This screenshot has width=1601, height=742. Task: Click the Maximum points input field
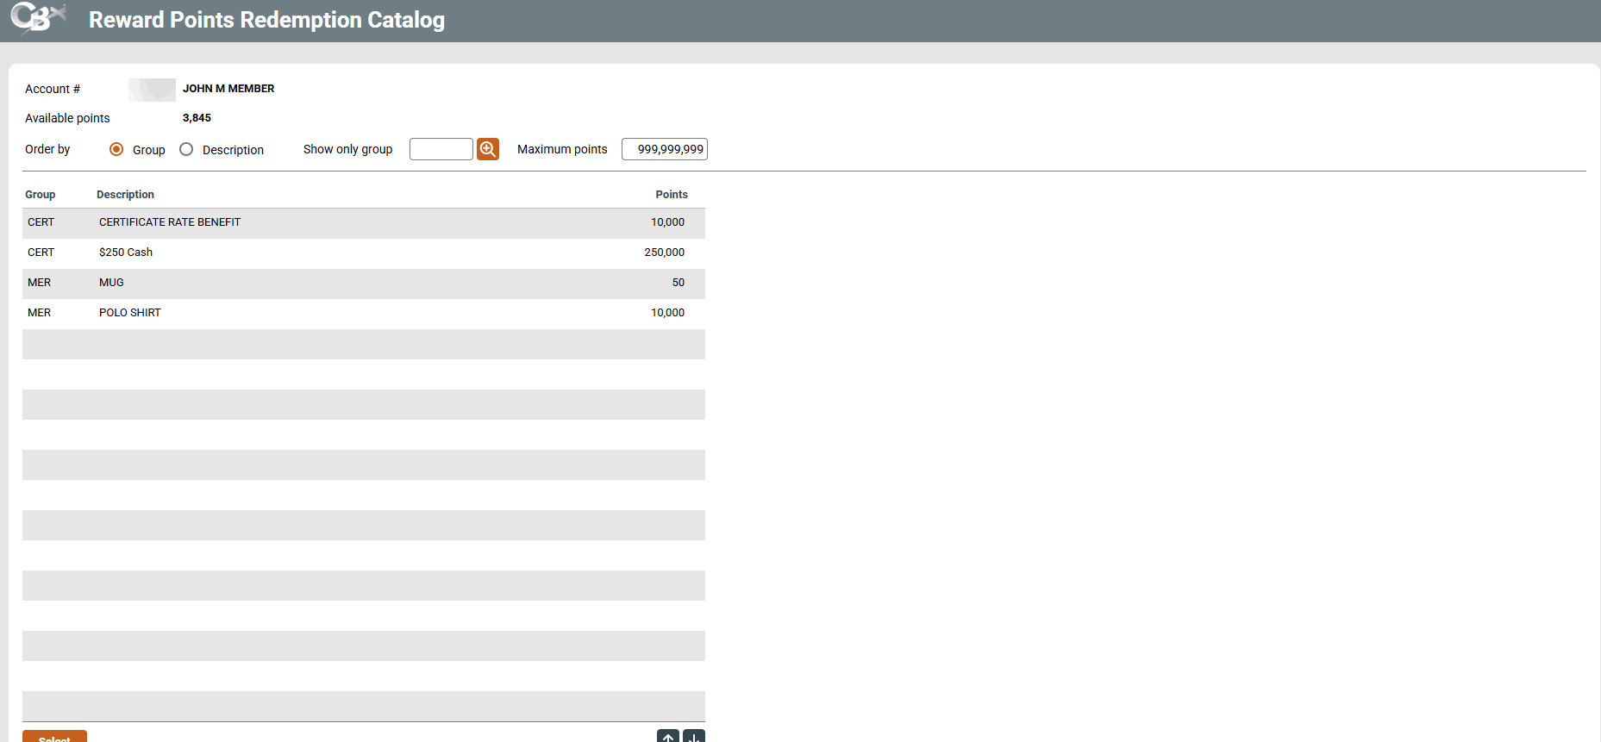[x=664, y=149]
